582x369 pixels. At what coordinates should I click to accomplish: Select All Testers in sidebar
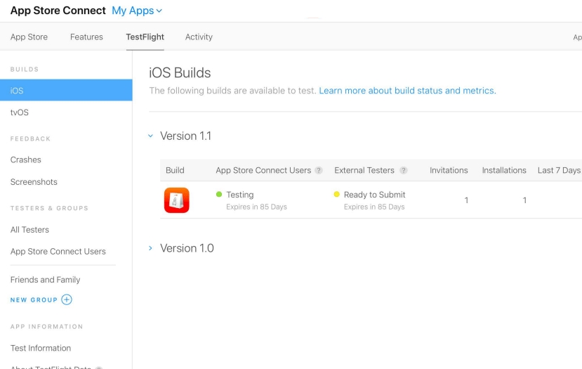[x=29, y=230]
